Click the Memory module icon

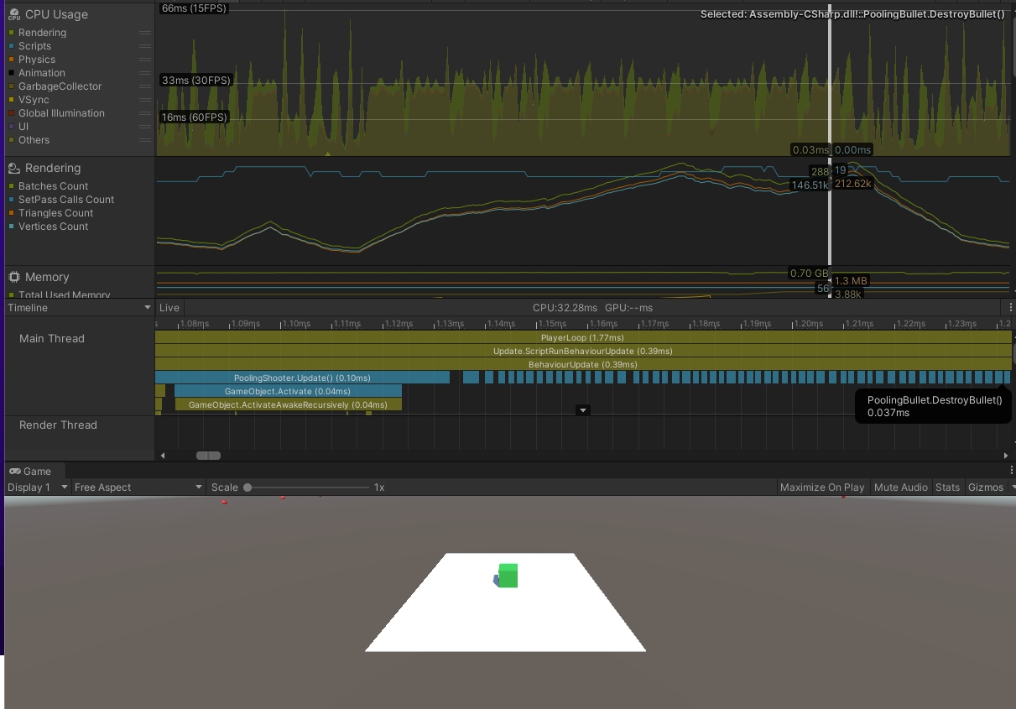(x=14, y=277)
